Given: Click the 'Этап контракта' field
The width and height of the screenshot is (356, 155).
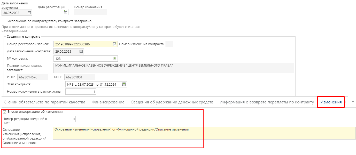Looking at the screenshot, I should click(94, 84).
